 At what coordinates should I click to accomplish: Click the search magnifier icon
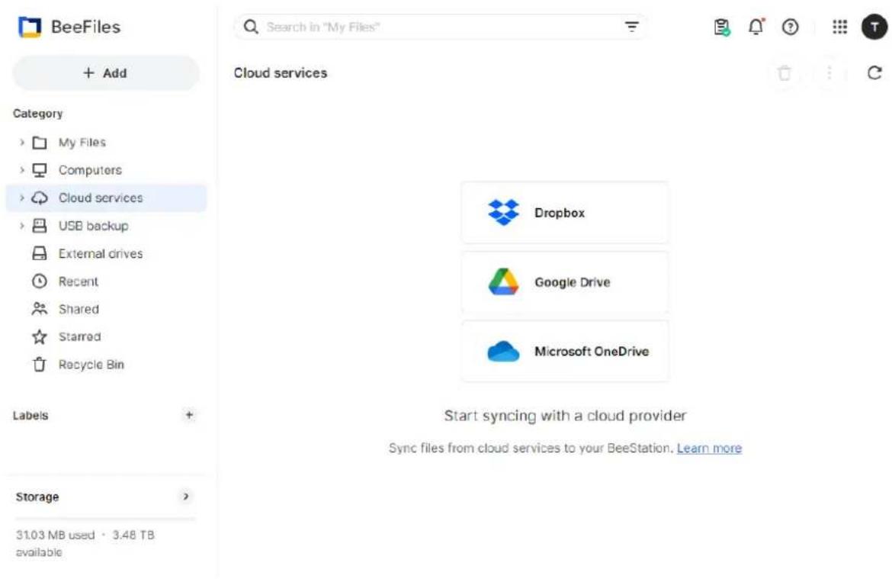[251, 27]
